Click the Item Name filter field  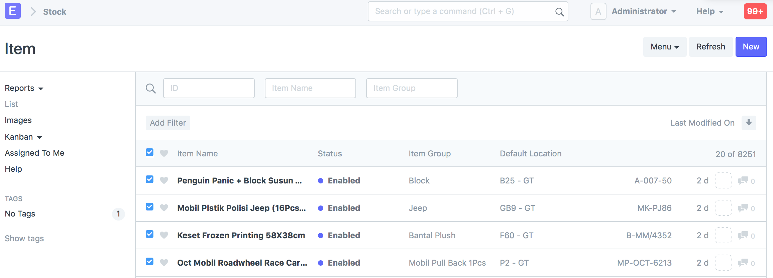(310, 88)
